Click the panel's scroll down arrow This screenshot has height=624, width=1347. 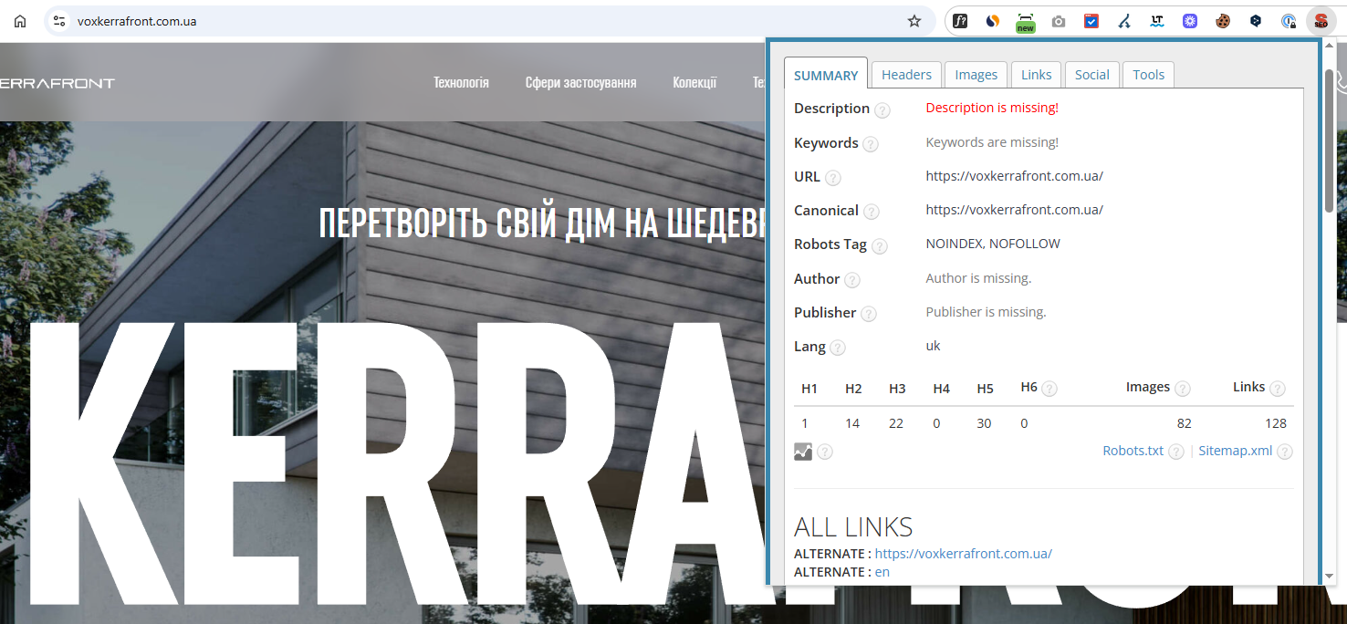pyautogui.click(x=1329, y=576)
